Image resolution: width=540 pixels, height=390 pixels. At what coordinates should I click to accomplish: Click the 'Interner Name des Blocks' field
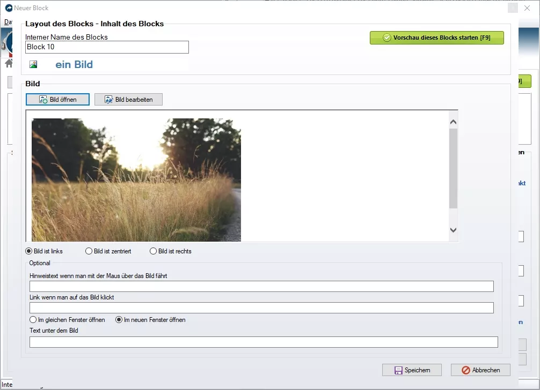click(107, 47)
